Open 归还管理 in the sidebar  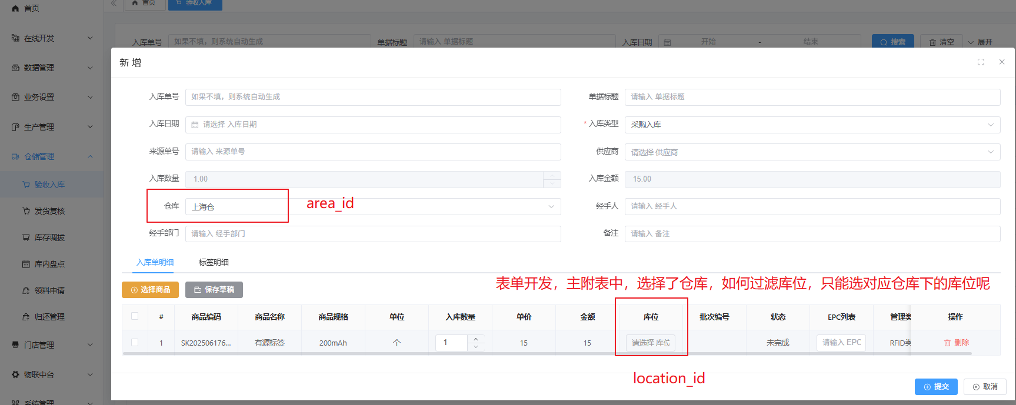tap(49, 317)
